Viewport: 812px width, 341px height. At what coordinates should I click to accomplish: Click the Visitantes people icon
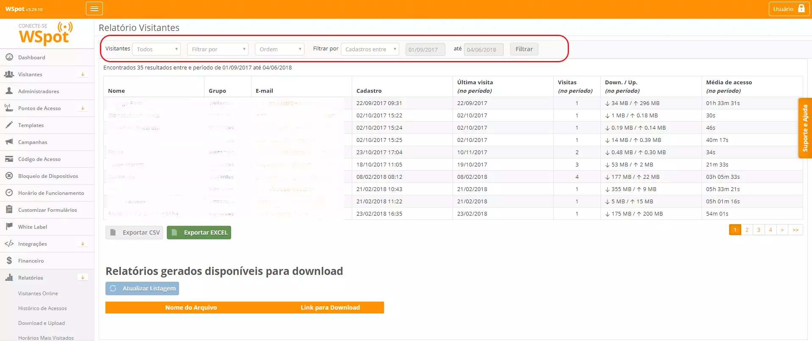tap(9, 74)
